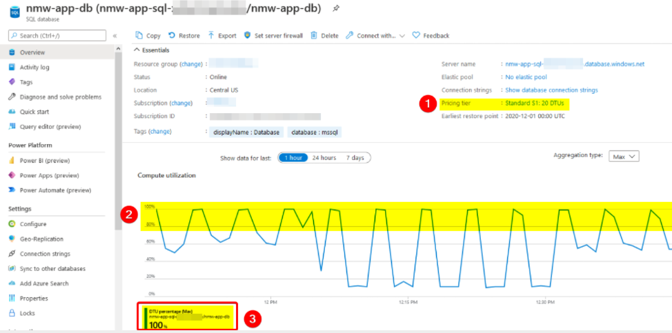Viewport: 672px width, 333px height.
Task: Click Resource group change link
Action: (191, 64)
